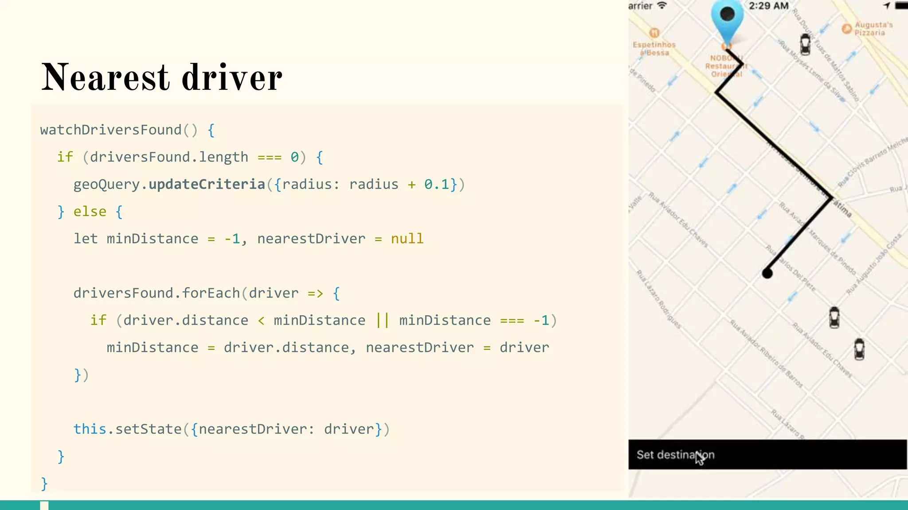Viewport: 908px width, 510px height.
Task: Click the minDistance = driver.distance line
Action: coord(328,348)
